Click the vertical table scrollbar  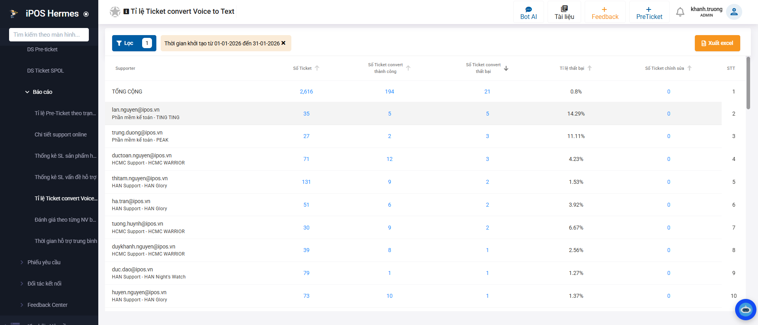coord(748,83)
